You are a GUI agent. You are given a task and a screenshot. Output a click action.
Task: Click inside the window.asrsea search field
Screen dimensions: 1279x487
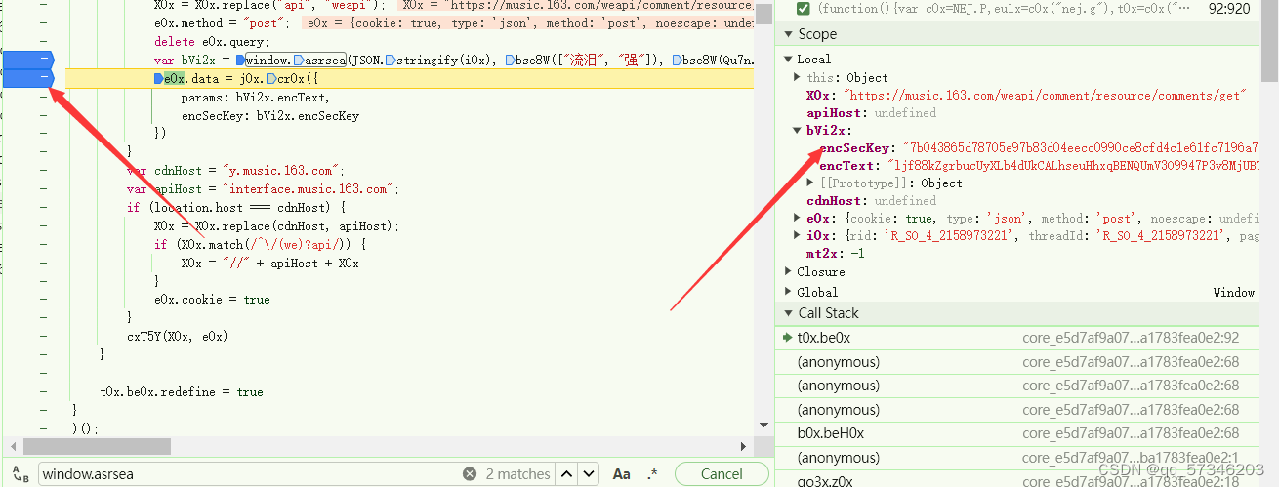click(249, 474)
